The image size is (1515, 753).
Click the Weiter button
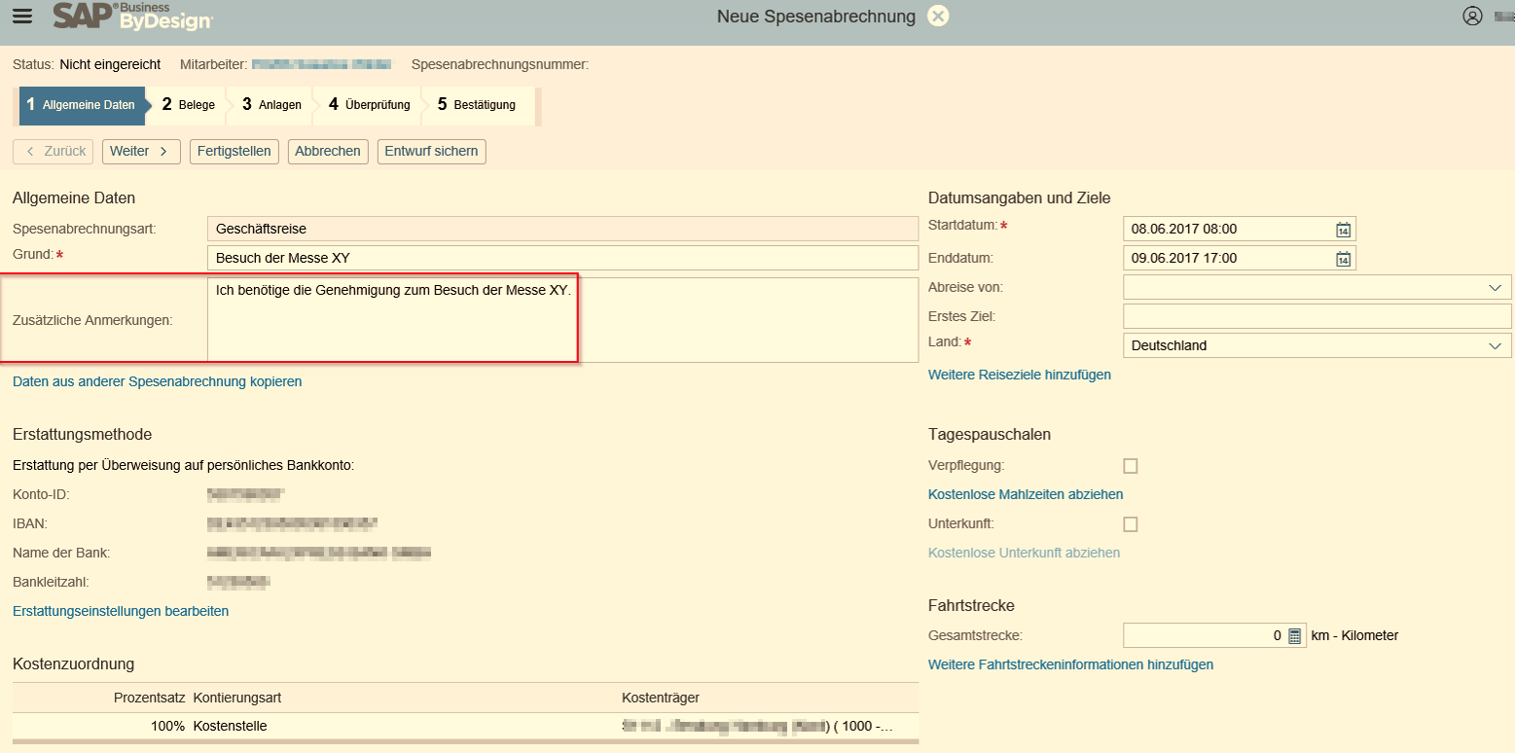[141, 152]
